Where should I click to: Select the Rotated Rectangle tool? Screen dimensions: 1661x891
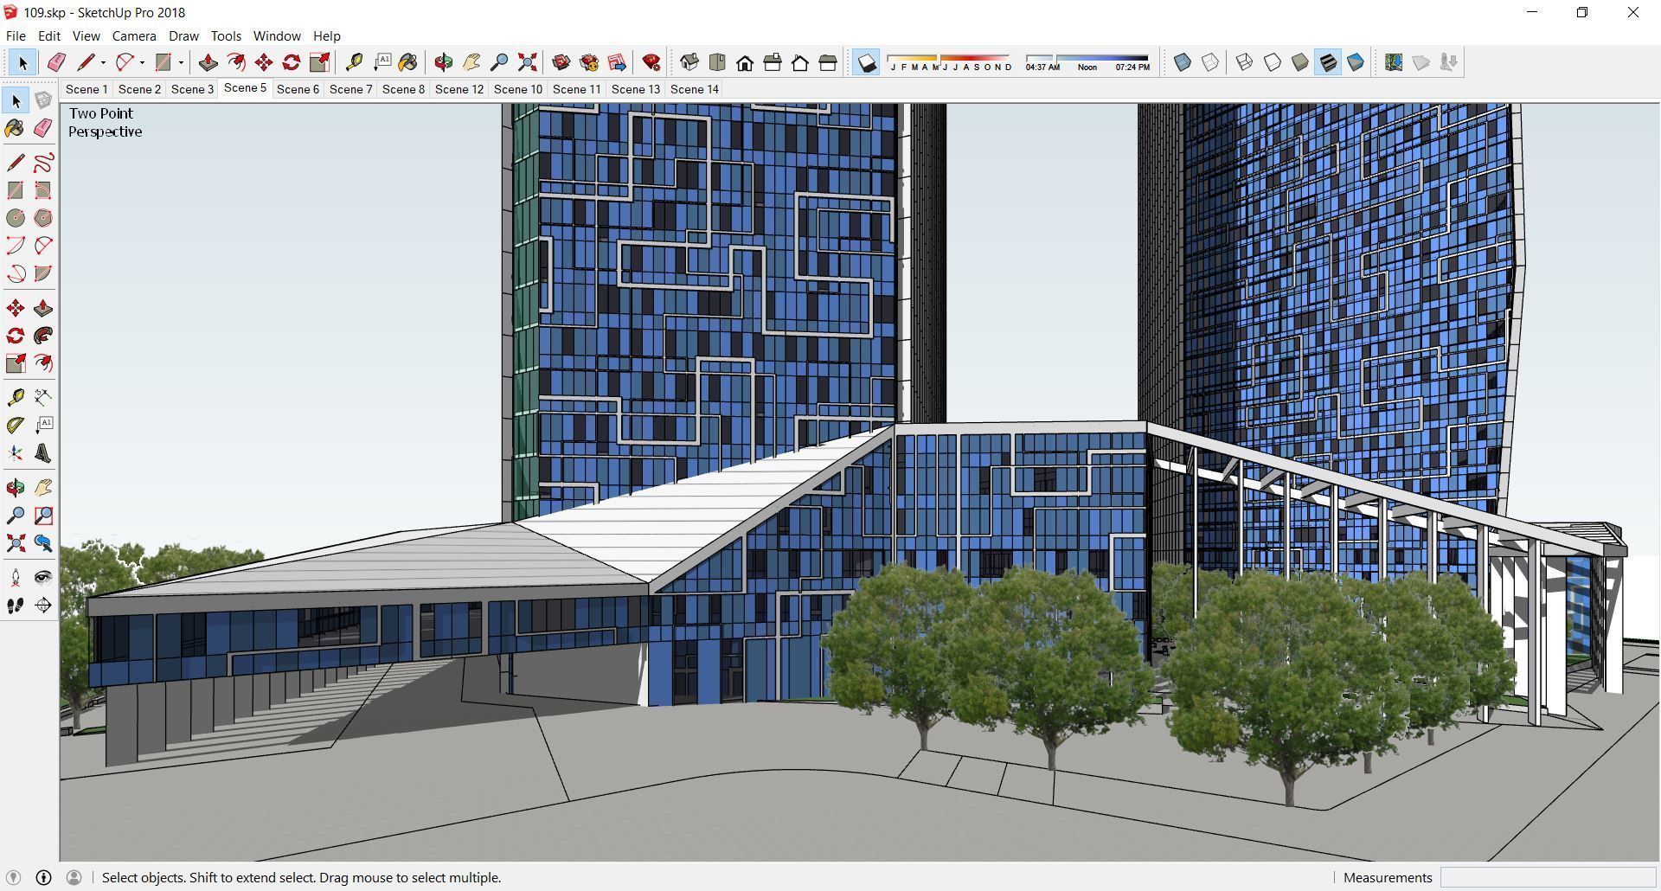point(43,190)
